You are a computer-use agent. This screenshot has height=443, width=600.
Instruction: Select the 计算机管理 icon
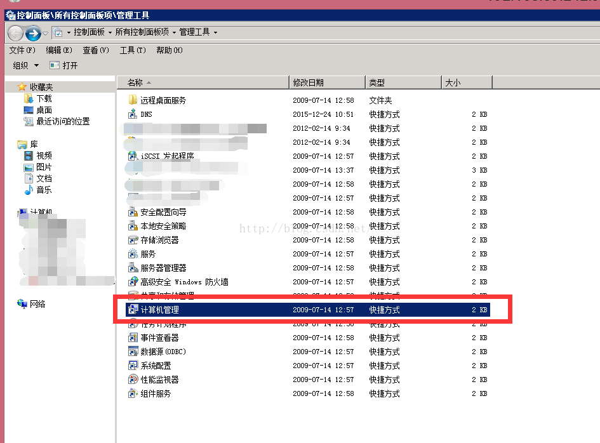point(133,310)
